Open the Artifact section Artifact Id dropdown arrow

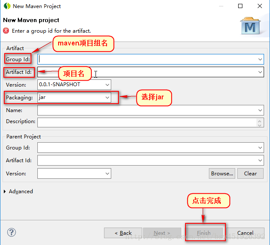[260, 72]
